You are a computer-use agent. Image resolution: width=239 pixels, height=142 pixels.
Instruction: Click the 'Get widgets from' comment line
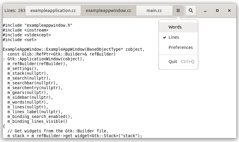57,131
